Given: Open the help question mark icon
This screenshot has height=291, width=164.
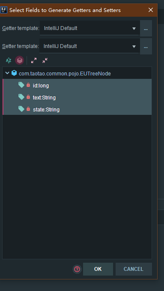Looking at the screenshot, I should (77, 269).
